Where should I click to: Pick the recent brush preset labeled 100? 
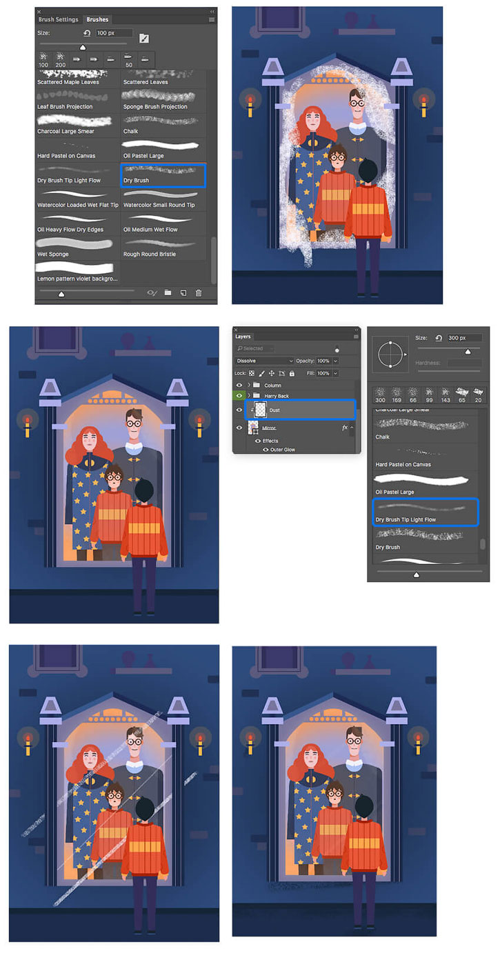point(44,60)
